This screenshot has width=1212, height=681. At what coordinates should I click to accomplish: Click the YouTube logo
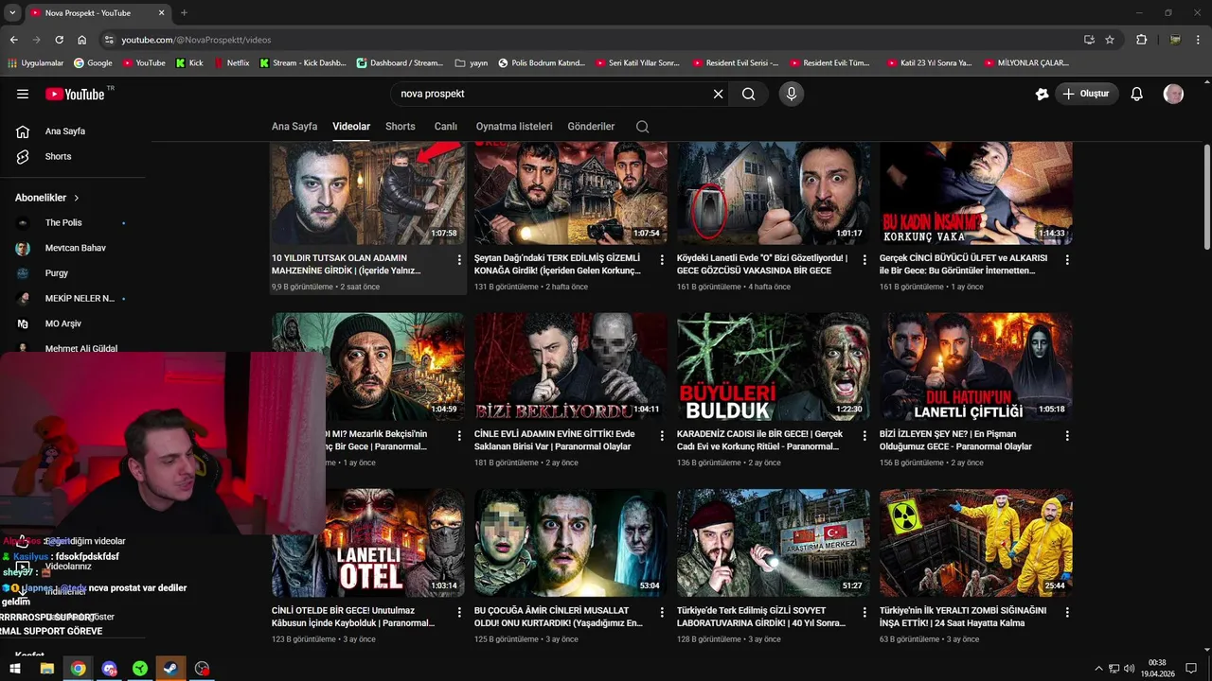tap(76, 94)
